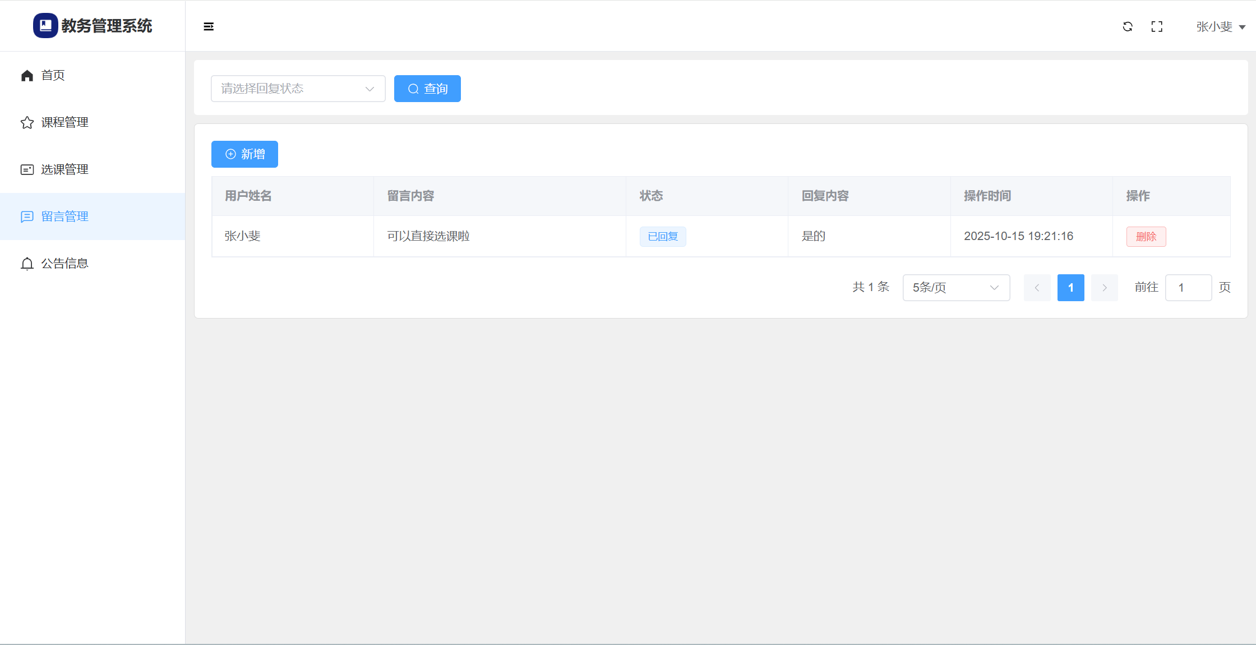Open the 请选择回复状态 dropdown
Screen dimensions: 1256x645
pyautogui.click(x=298, y=89)
